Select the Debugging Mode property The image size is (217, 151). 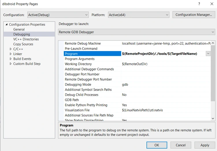click(78, 85)
